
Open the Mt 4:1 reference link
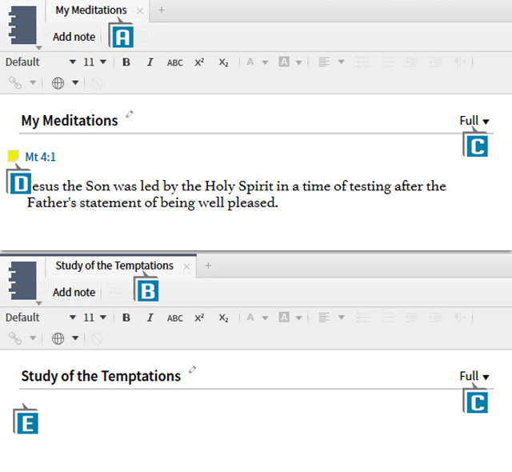point(41,158)
